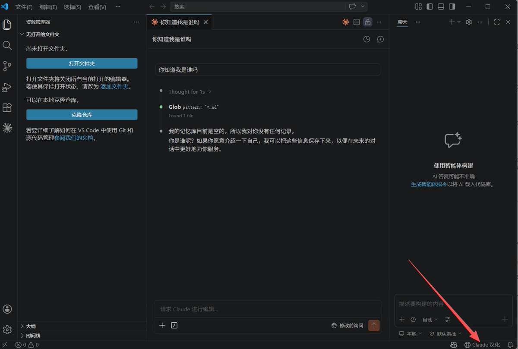Open the chat icon in command center
This screenshot has height=349, width=518.
coord(352,7)
